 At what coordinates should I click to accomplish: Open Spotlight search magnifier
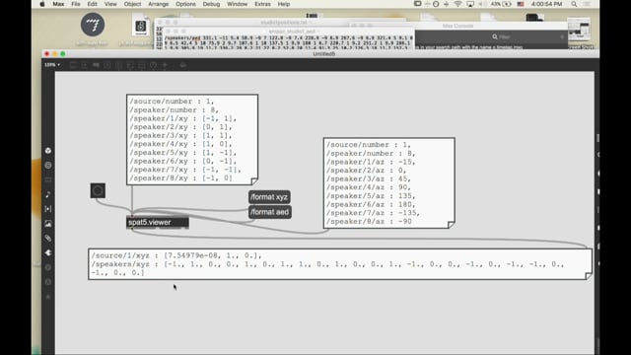[574, 4]
